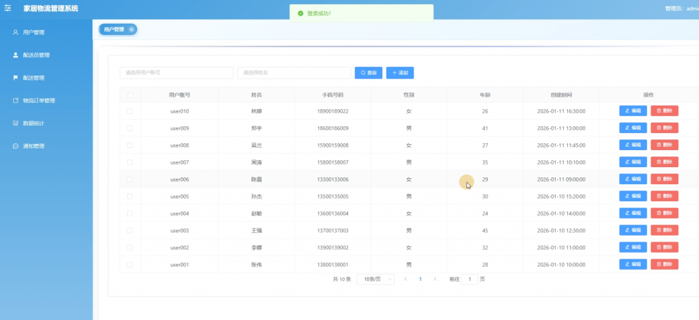Delete the user001 row

664,264
